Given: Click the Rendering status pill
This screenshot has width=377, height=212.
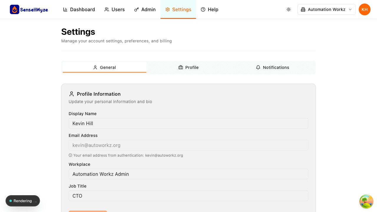Looking at the screenshot, I should (x=23, y=201).
